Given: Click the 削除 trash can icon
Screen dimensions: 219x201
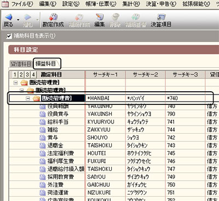Looking at the screenshot, I should point(116,17).
